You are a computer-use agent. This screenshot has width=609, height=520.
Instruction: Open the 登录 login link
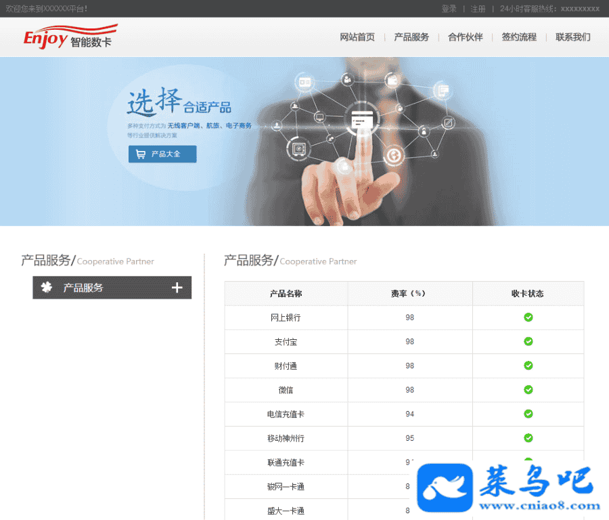pyautogui.click(x=449, y=9)
